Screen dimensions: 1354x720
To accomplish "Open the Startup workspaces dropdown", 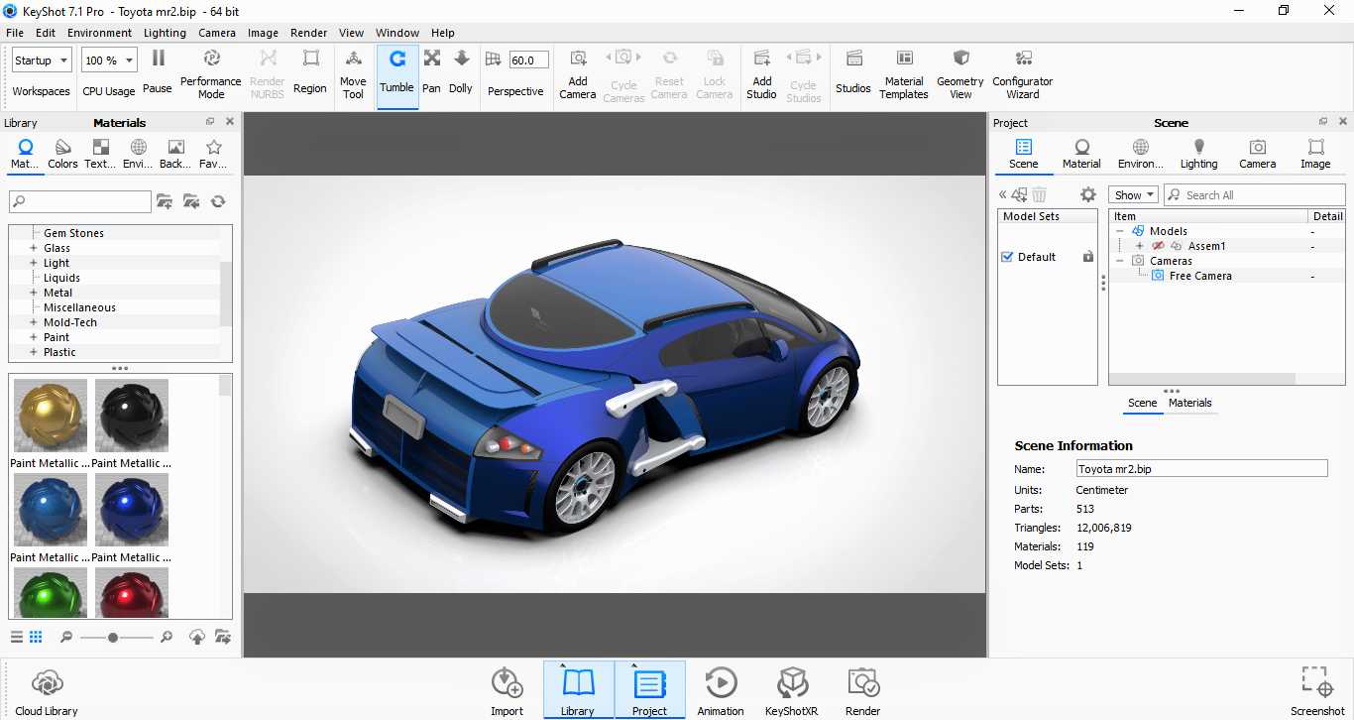I will (x=42, y=60).
